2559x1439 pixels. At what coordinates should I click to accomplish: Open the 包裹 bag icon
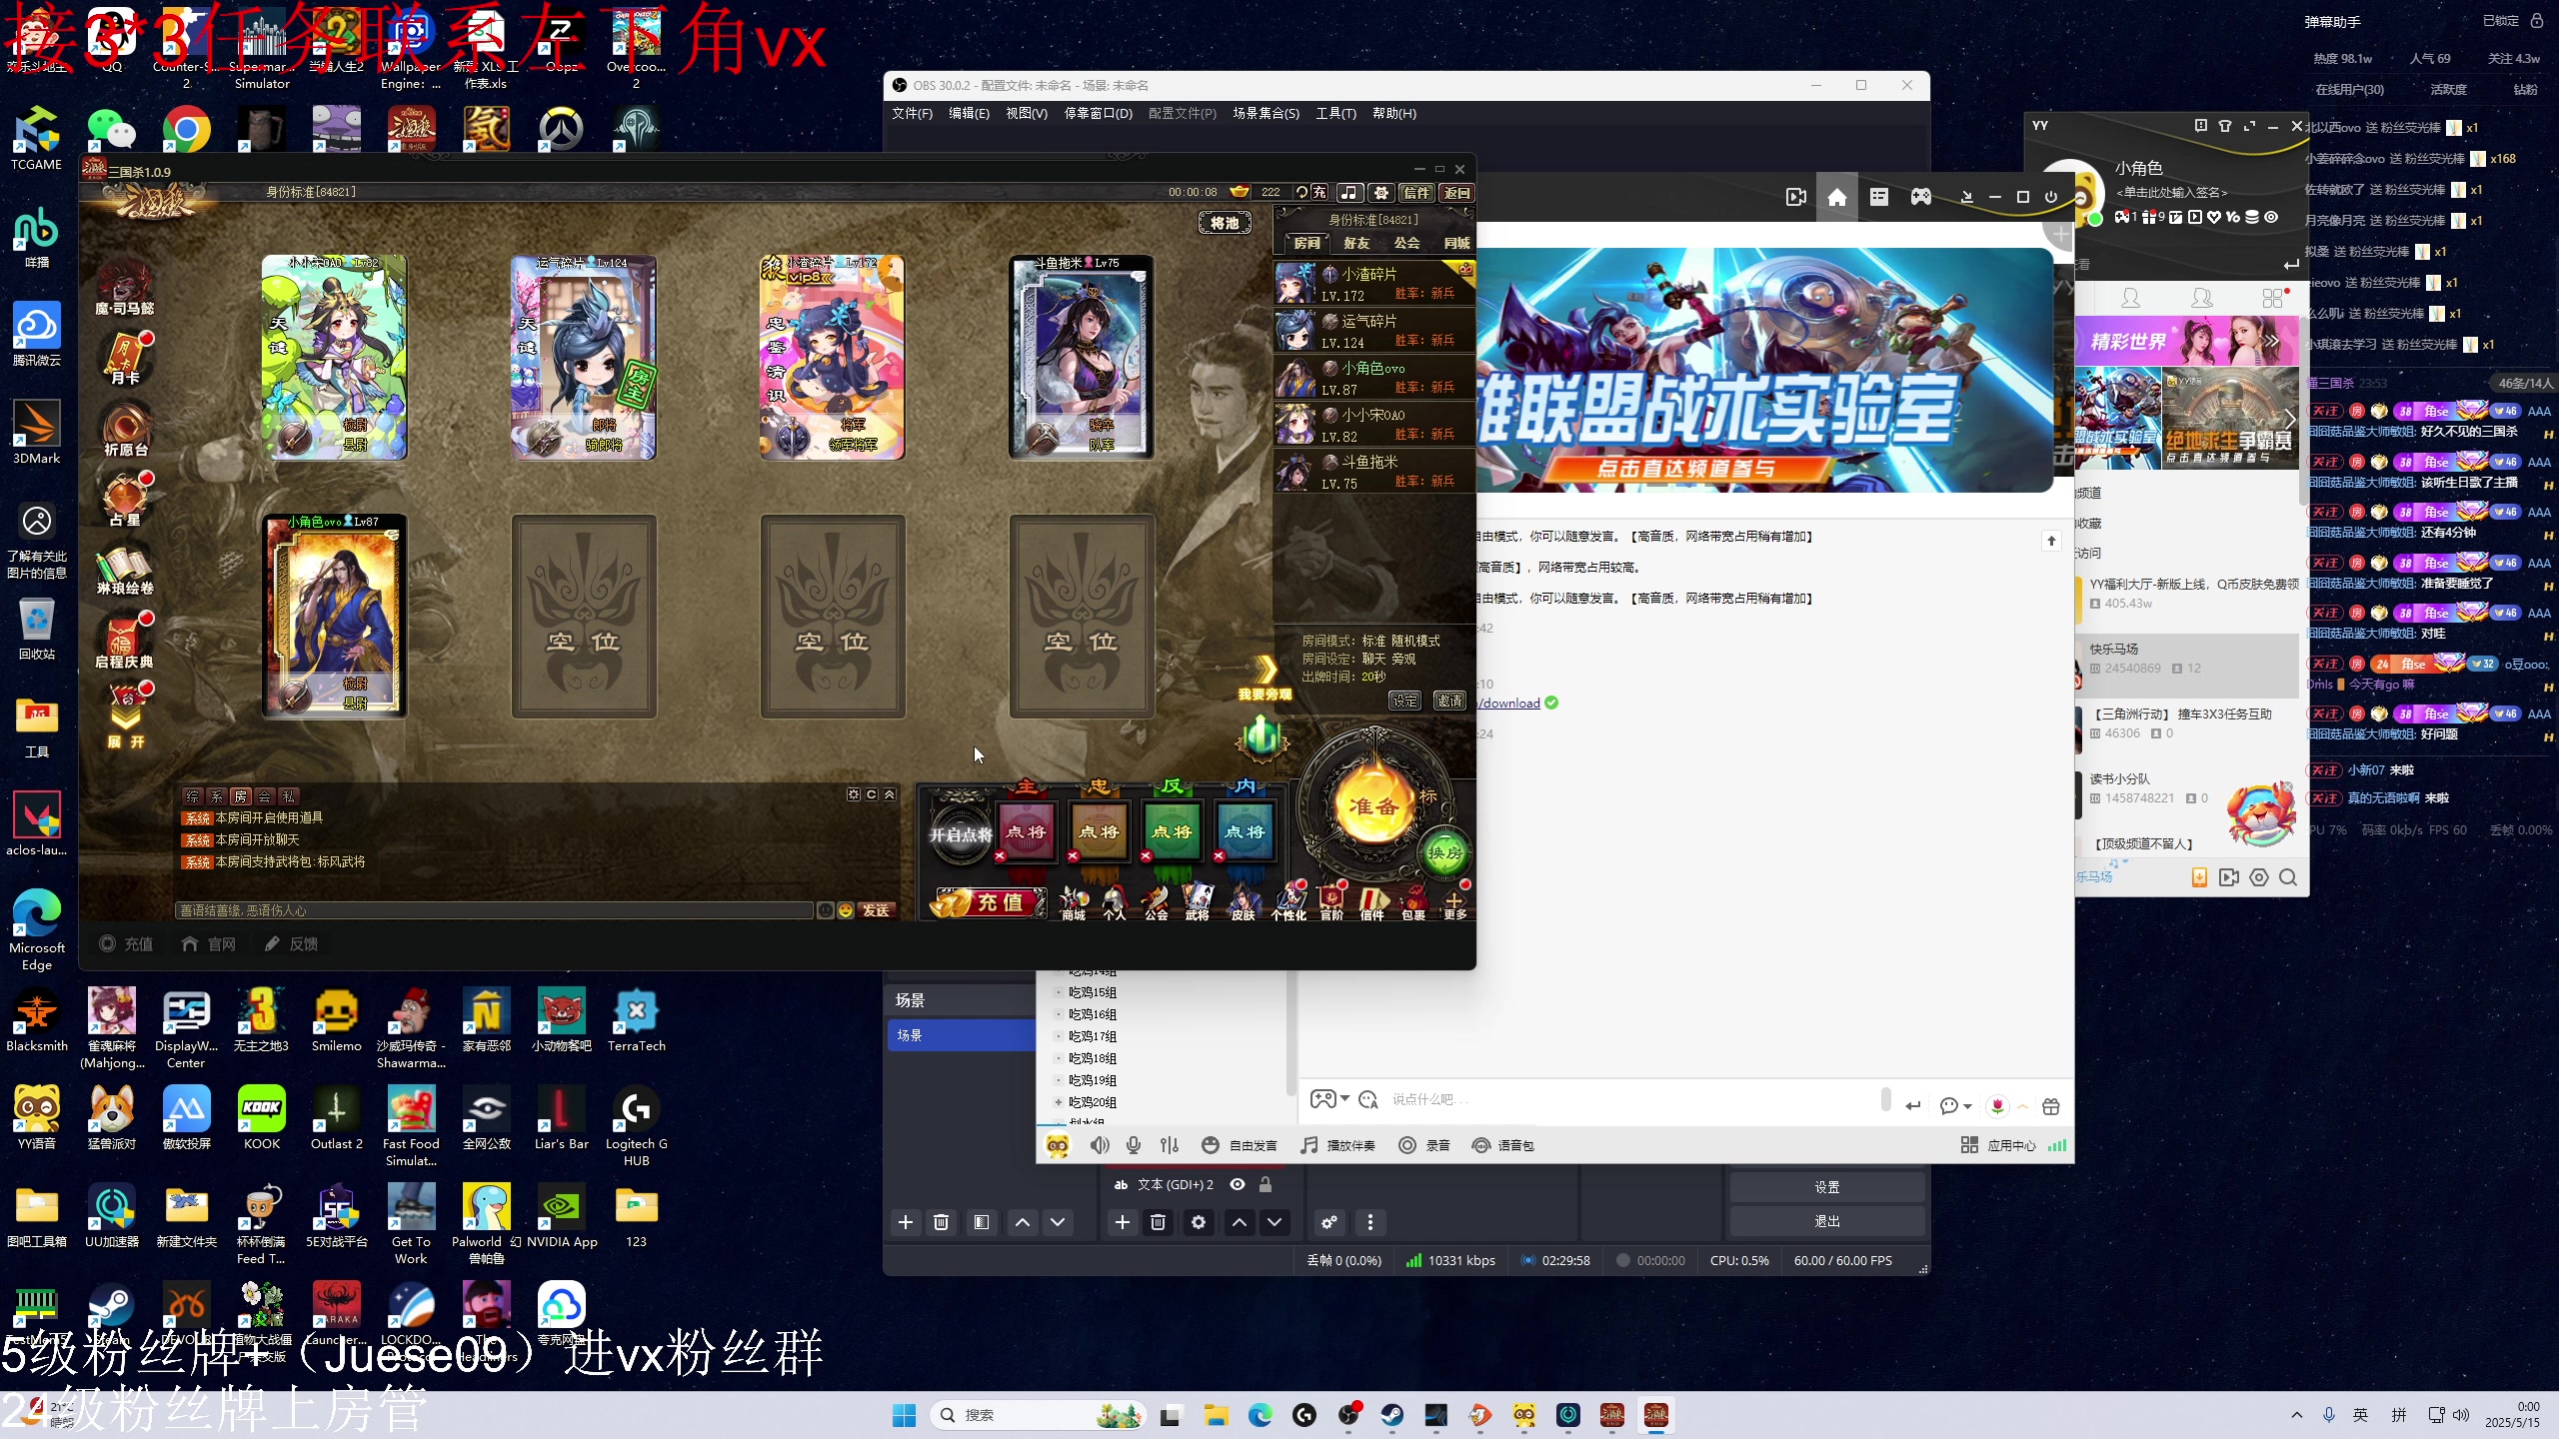tap(1413, 902)
